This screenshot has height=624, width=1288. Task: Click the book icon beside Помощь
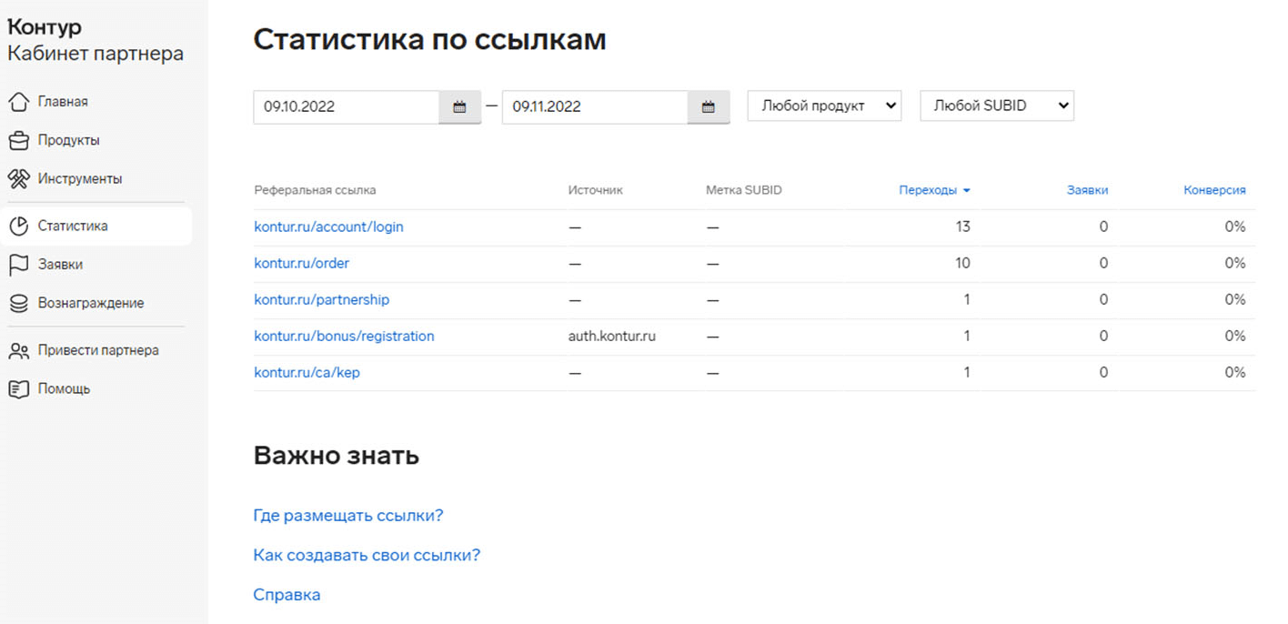click(18, 389)
